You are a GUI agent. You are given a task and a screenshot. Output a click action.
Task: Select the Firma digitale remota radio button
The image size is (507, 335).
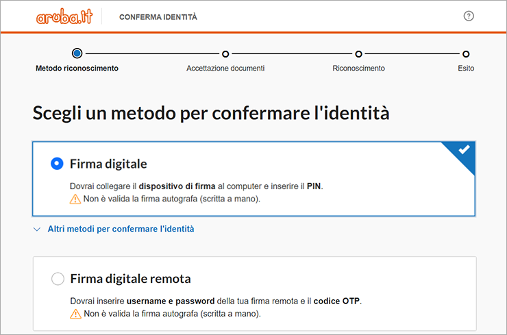(x=58, y=278)
